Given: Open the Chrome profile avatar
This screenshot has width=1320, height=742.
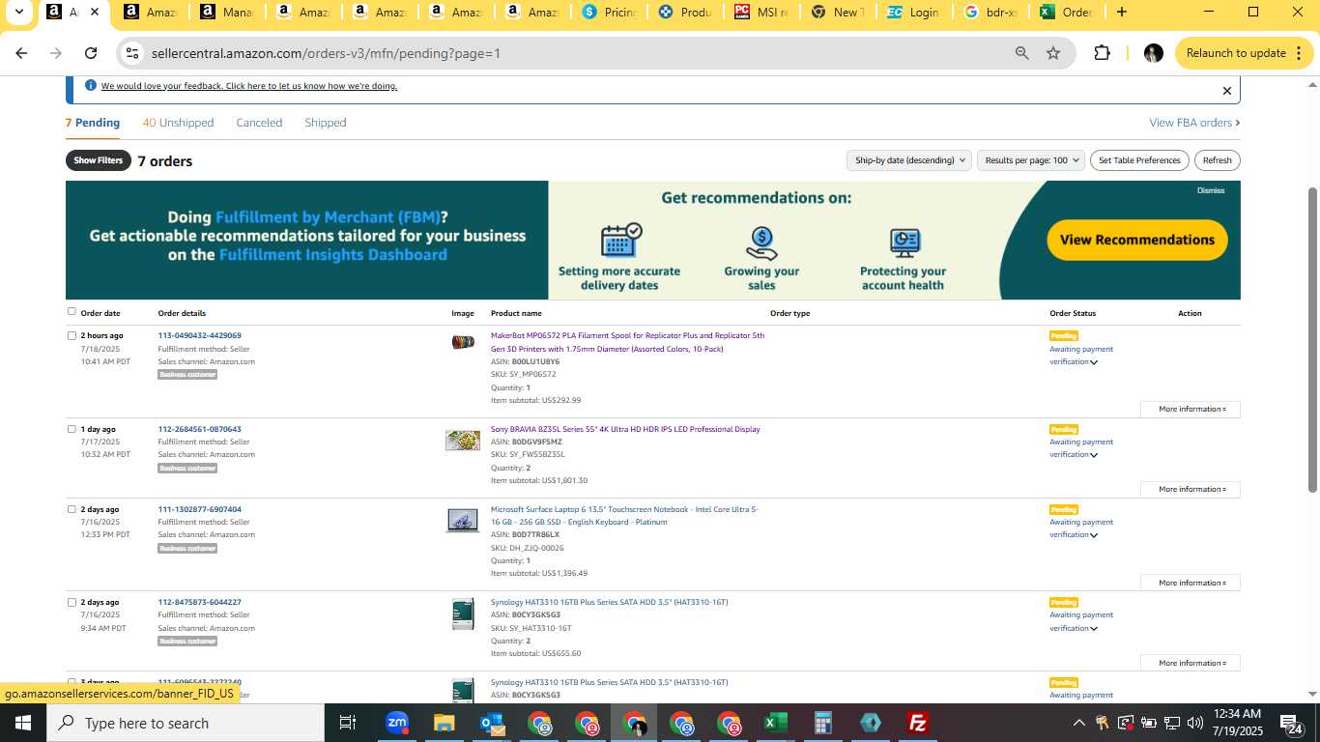Looking at the screenshot, I should click(1153, 53).
